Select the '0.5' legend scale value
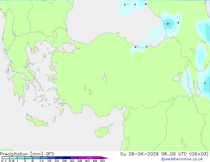Screen dimensions: 210x162 click(x=11, y=161)
